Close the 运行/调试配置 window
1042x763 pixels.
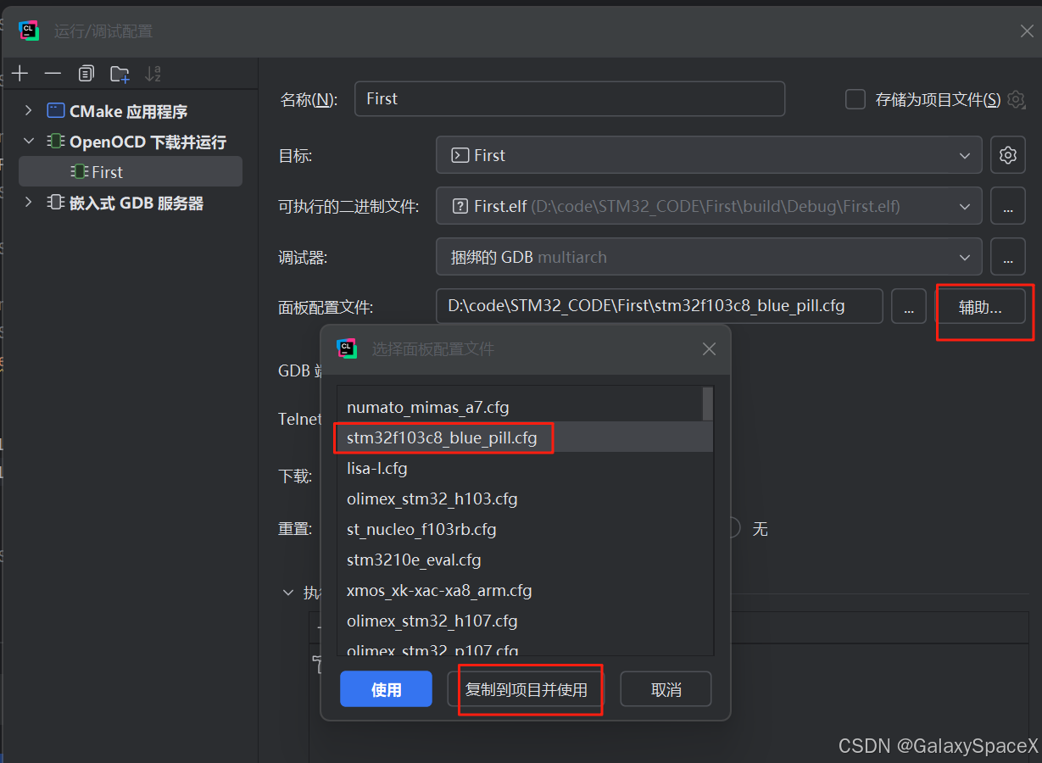[x=1026, y=31]
